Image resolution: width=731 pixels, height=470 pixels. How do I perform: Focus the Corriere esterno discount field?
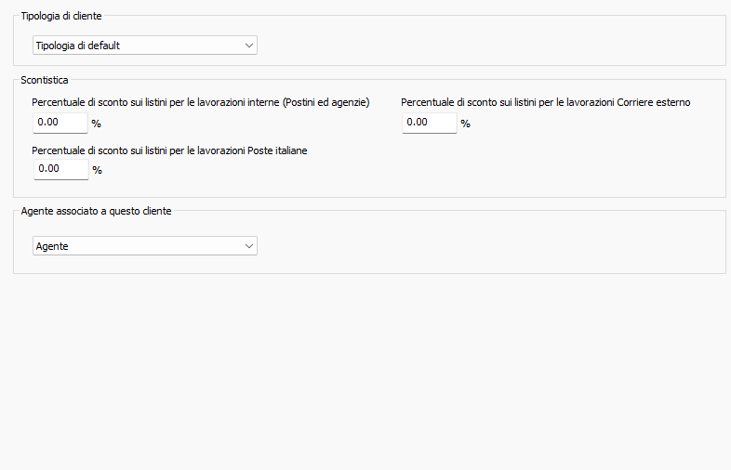(x=429, y=123)
